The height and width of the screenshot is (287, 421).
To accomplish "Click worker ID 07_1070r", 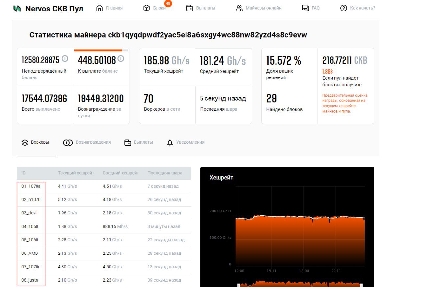I will tap(31, 267).
